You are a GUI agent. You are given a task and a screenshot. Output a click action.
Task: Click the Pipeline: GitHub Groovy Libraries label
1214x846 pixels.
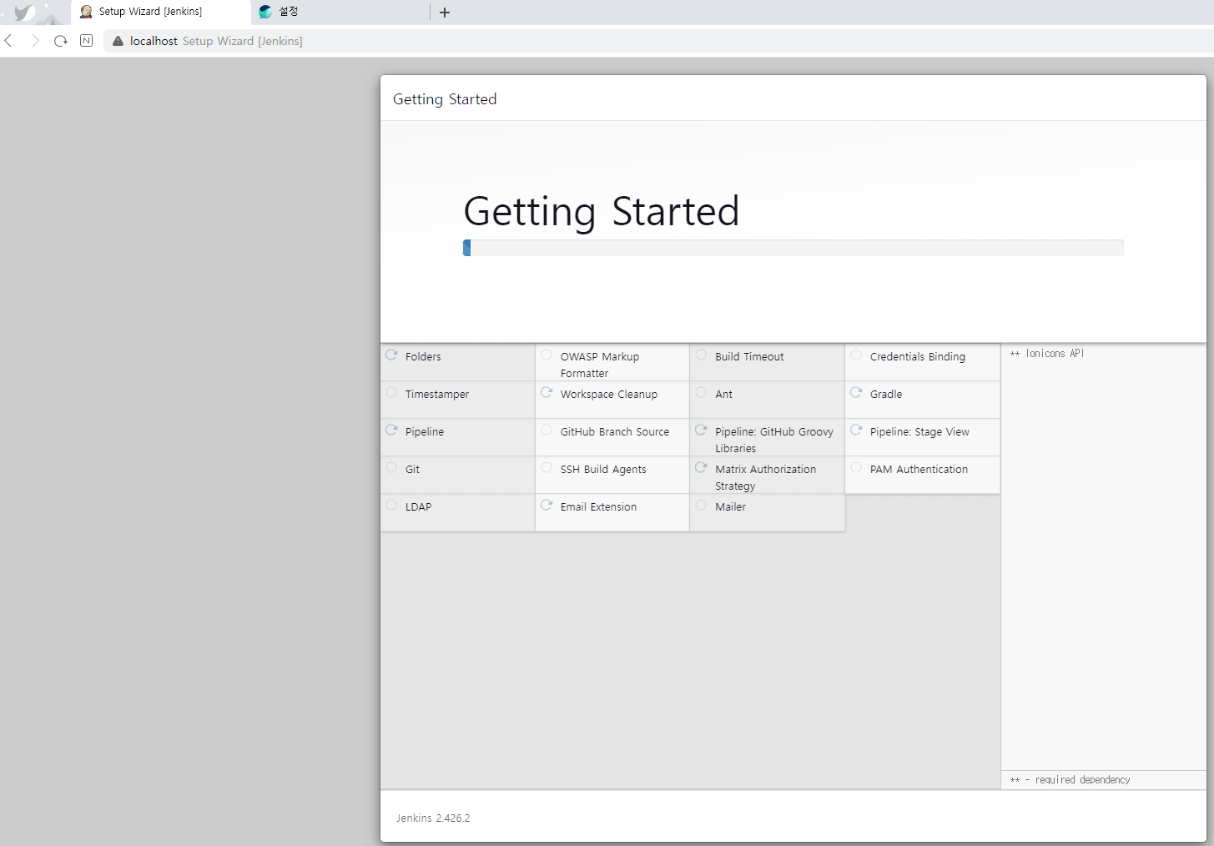[x=774, y=440]
